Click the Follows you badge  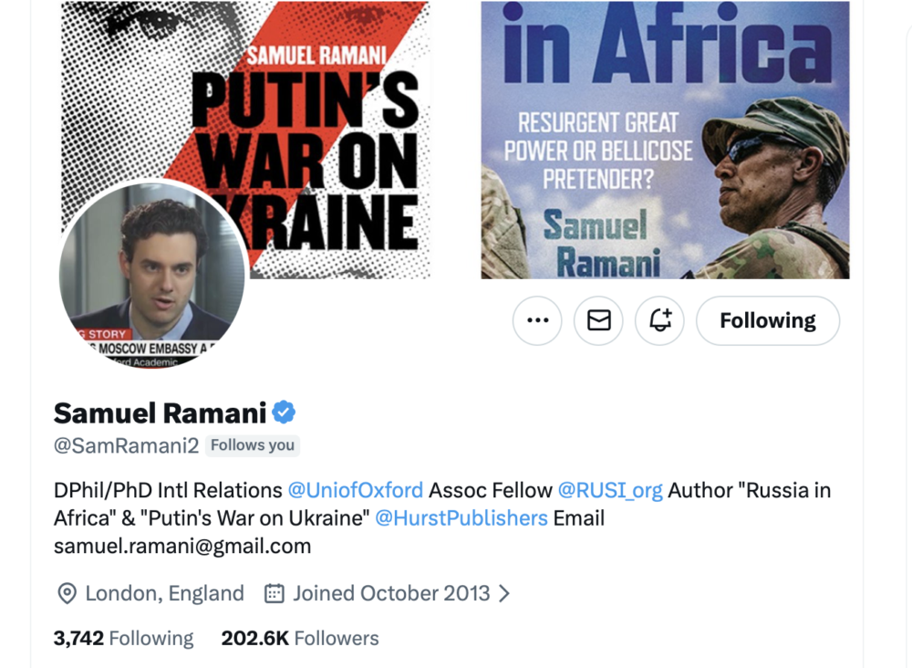coord(253,445)
